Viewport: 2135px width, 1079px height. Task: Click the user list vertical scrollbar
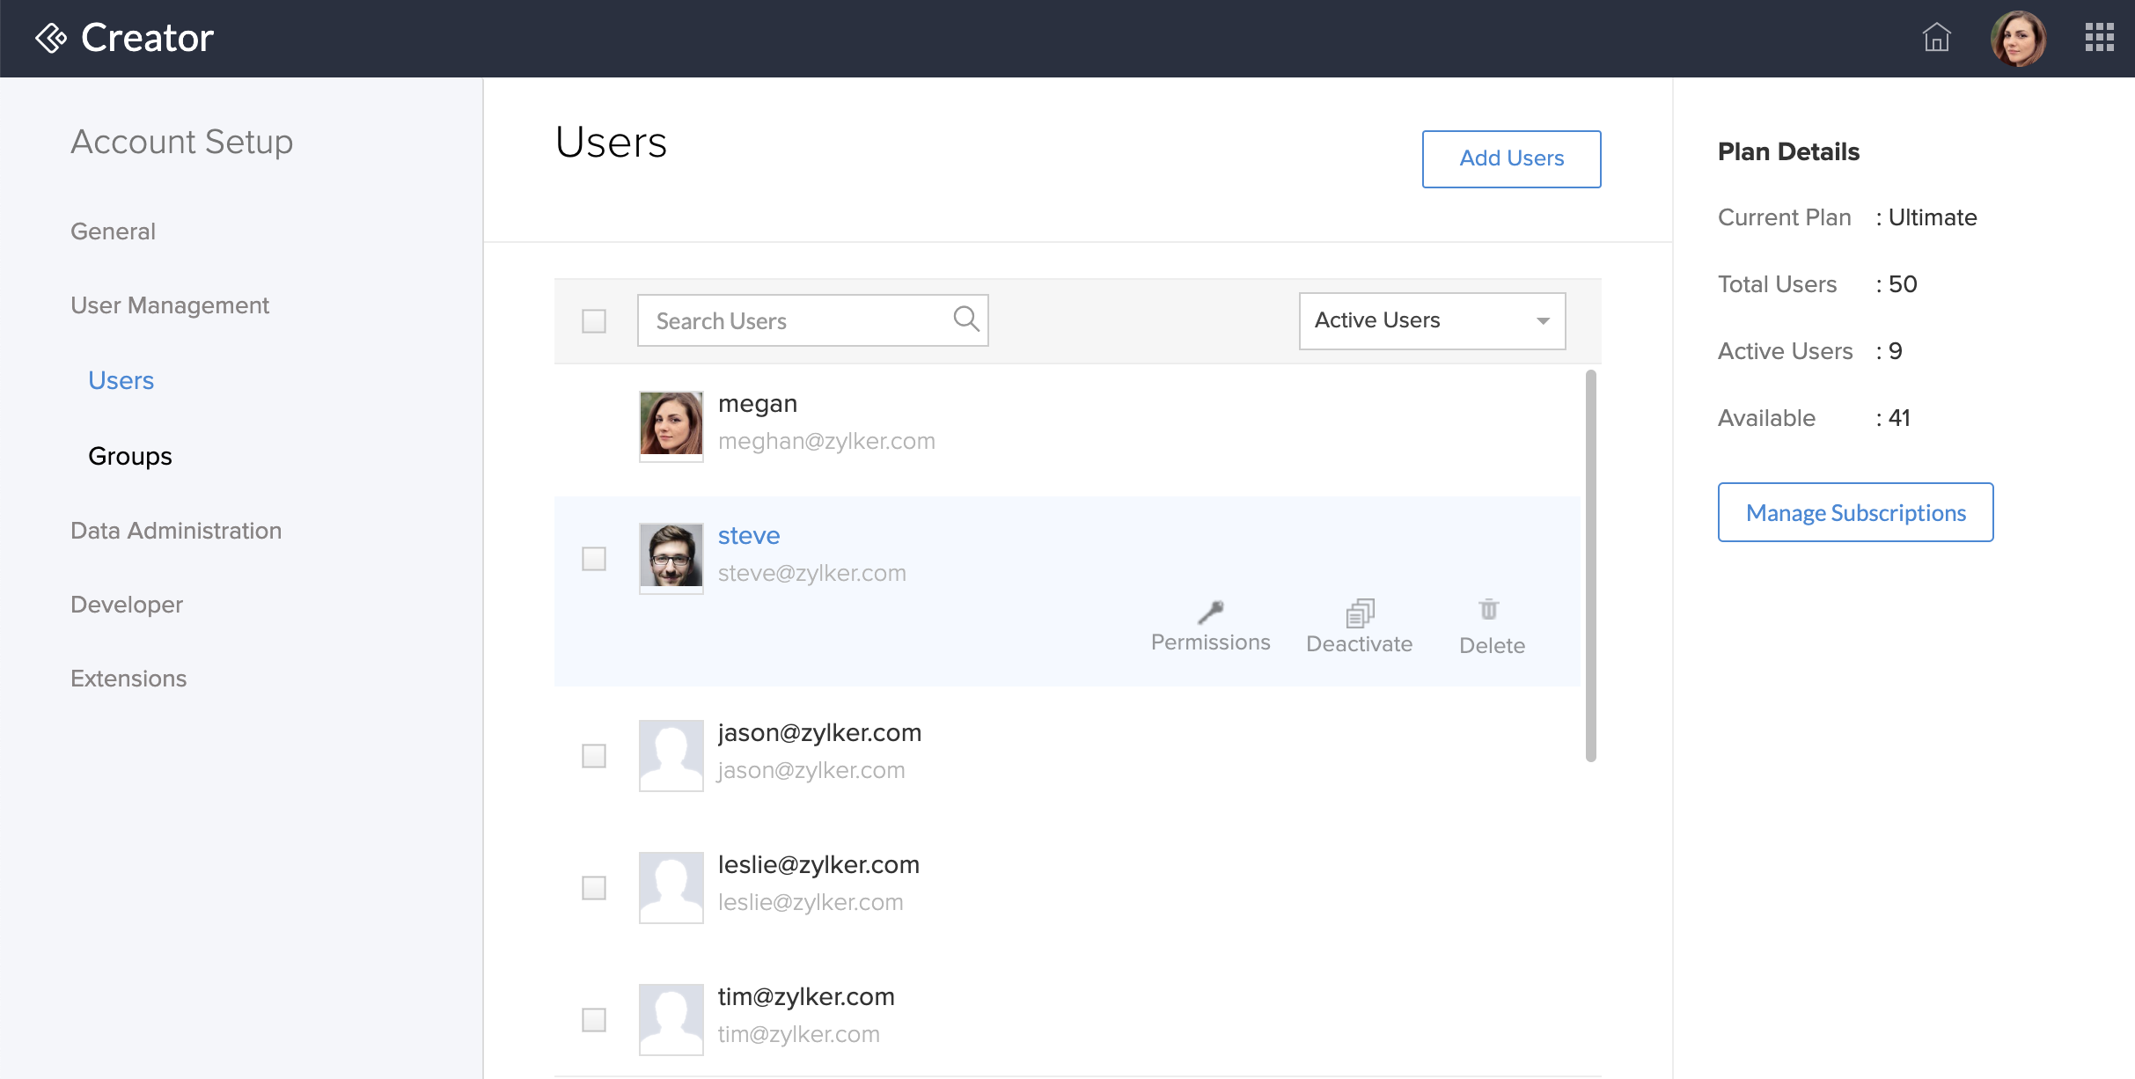tap(1590, 565)
